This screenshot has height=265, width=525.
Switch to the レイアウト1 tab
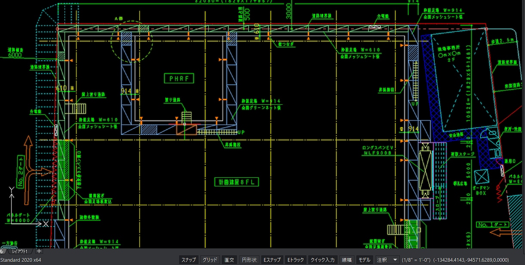pos(19,251)
